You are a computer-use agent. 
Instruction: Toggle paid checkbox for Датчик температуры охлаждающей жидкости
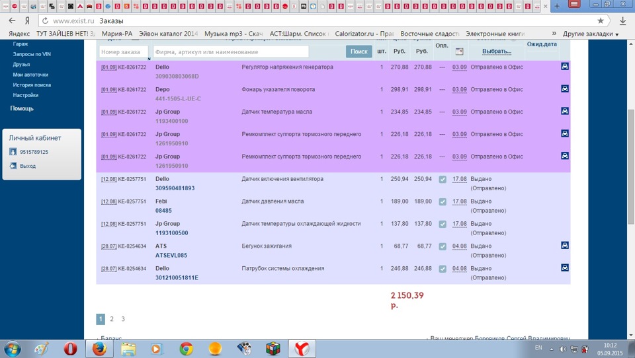pos(443,224)
